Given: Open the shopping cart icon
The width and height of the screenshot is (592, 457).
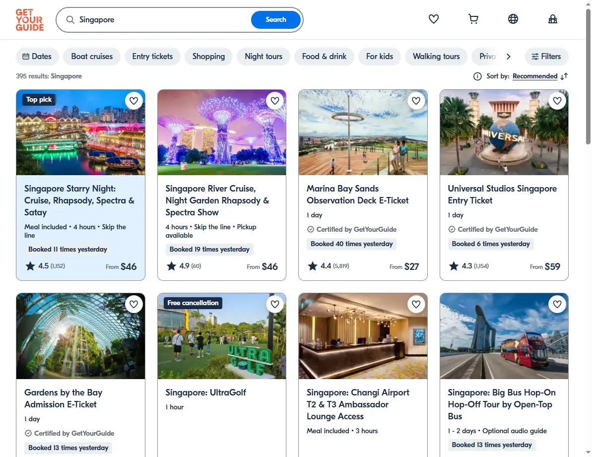Looking at the screenshot, I should [473, 19].
